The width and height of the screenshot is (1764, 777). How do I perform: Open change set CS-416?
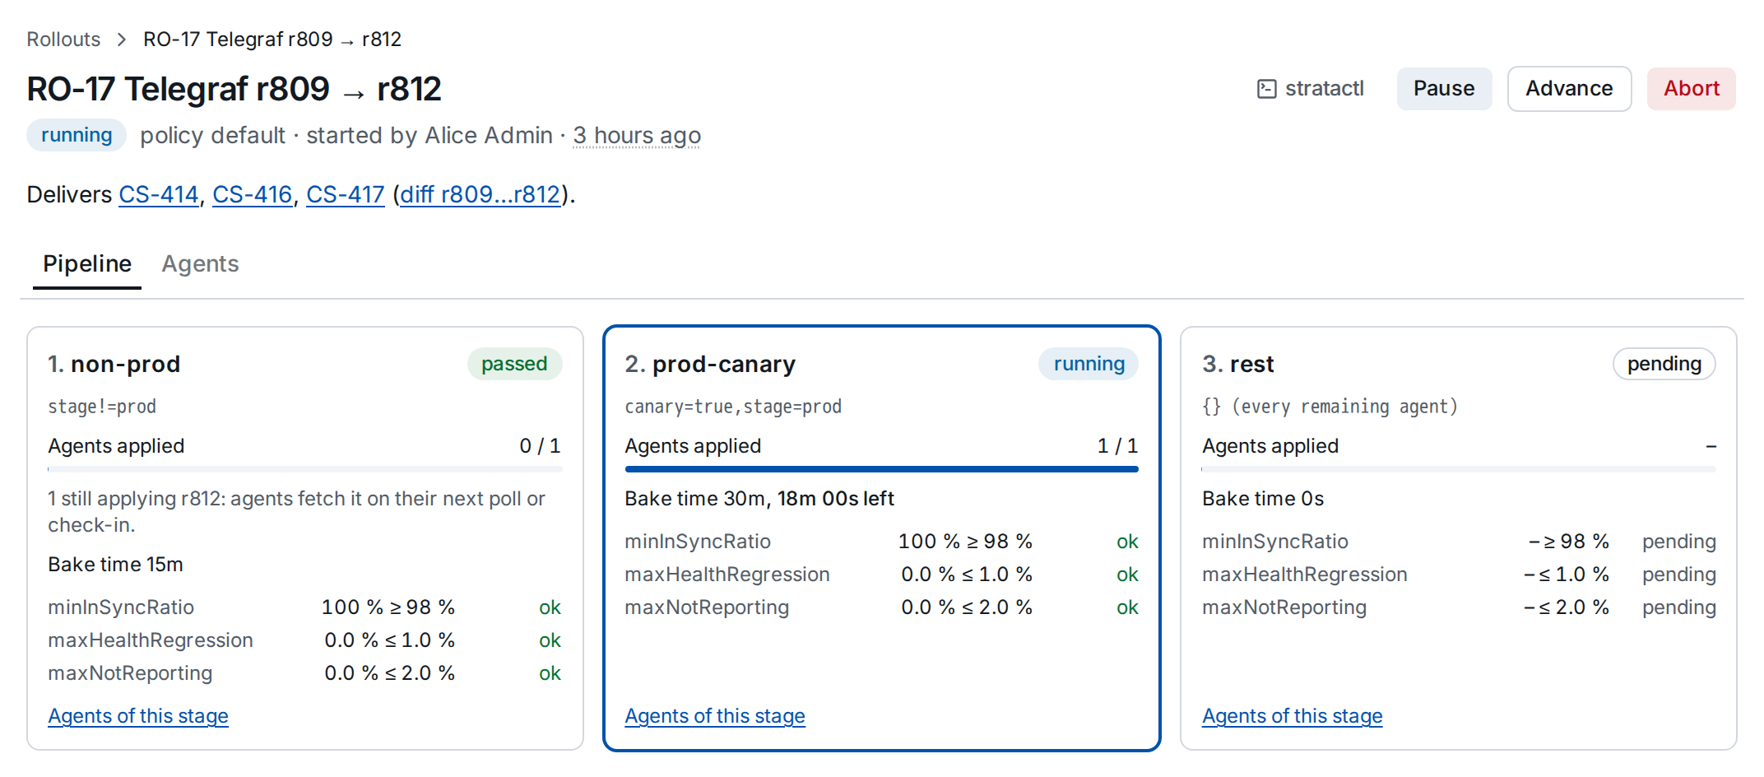(253, 195)
